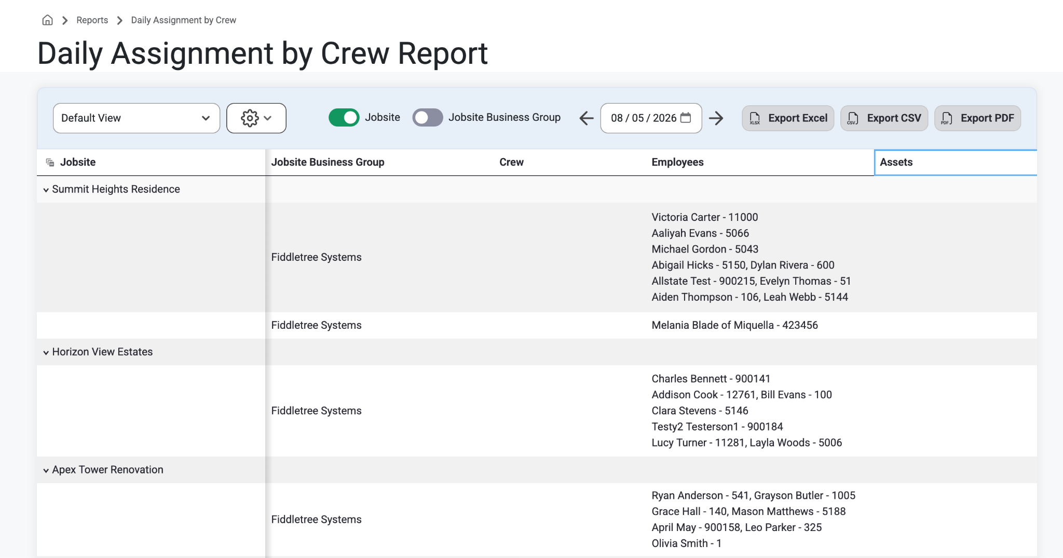1063x558 pixels.
Task: Click 'Abigail Hicks - 5150, Dylan Rivera - 600'
Action: pos(743,266)
